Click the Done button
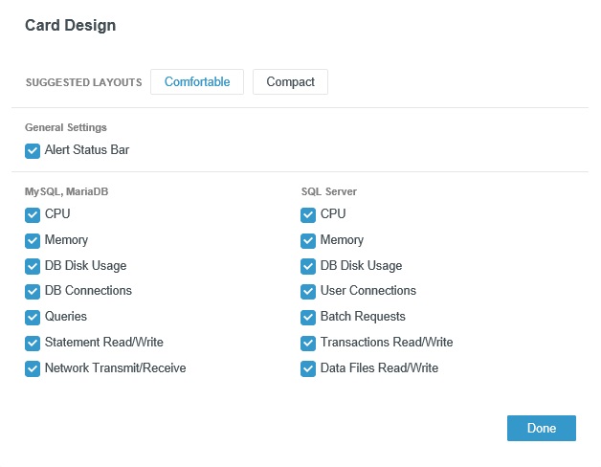601x467 pixels. point(542,428)
